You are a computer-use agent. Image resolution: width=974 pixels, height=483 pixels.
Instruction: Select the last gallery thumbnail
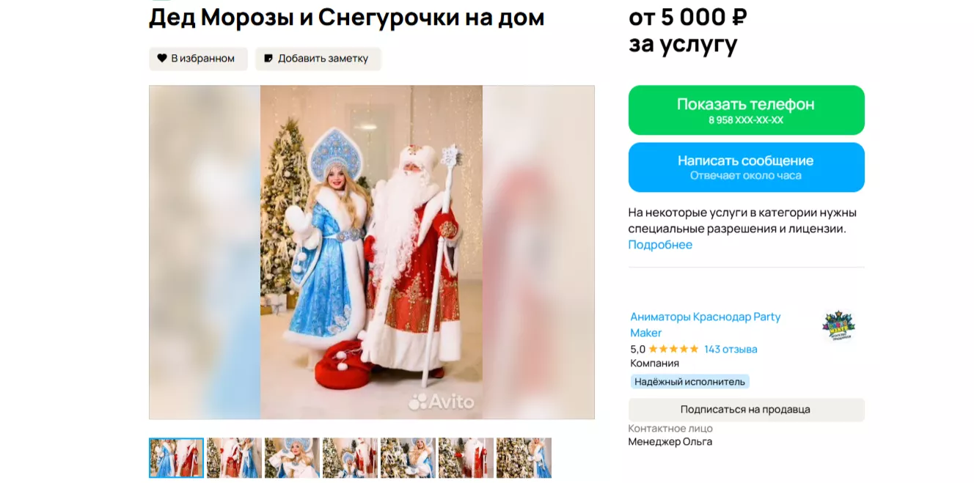click(x=524, y=458)
